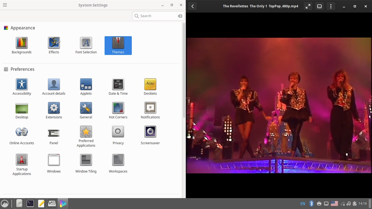Open the Effects settings

coord(54,45)
